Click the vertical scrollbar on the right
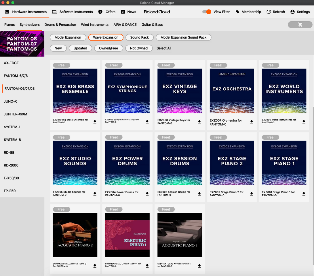The height and width of the screenshot is (276, 314). 313,186
